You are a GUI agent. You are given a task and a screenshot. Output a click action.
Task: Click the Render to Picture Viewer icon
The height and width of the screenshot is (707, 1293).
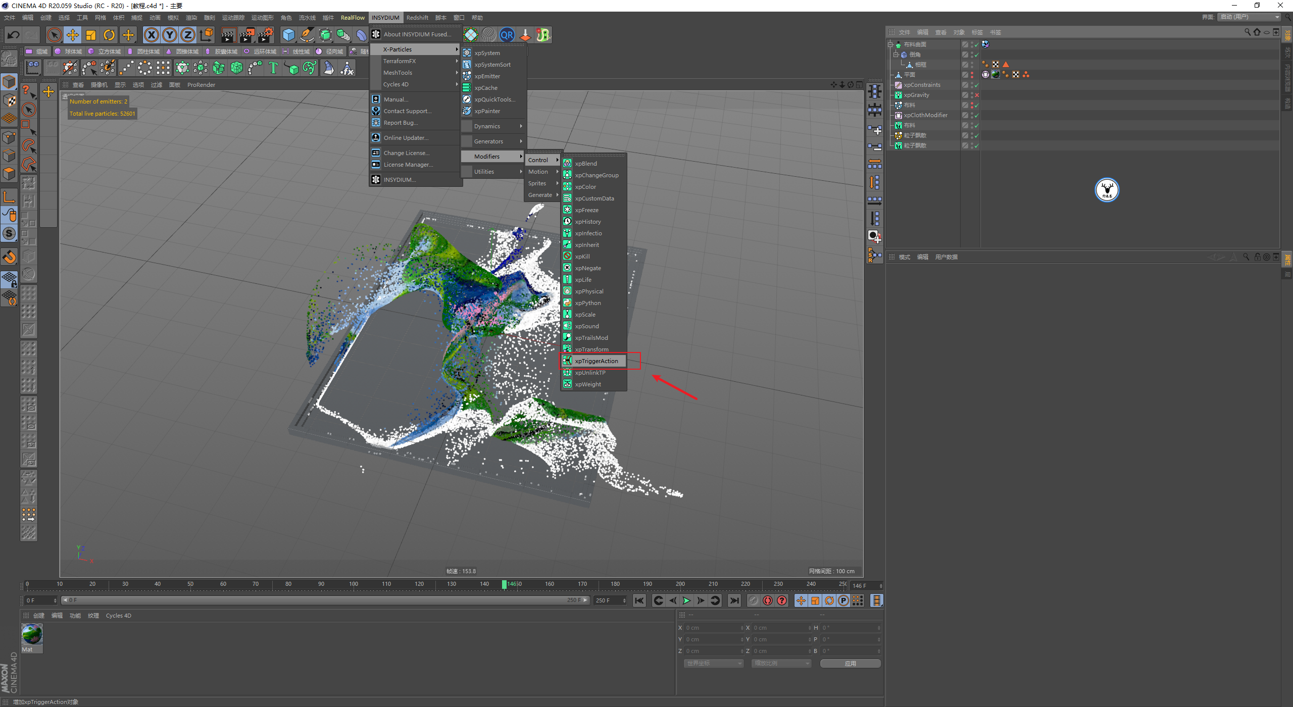click(247, 35)
